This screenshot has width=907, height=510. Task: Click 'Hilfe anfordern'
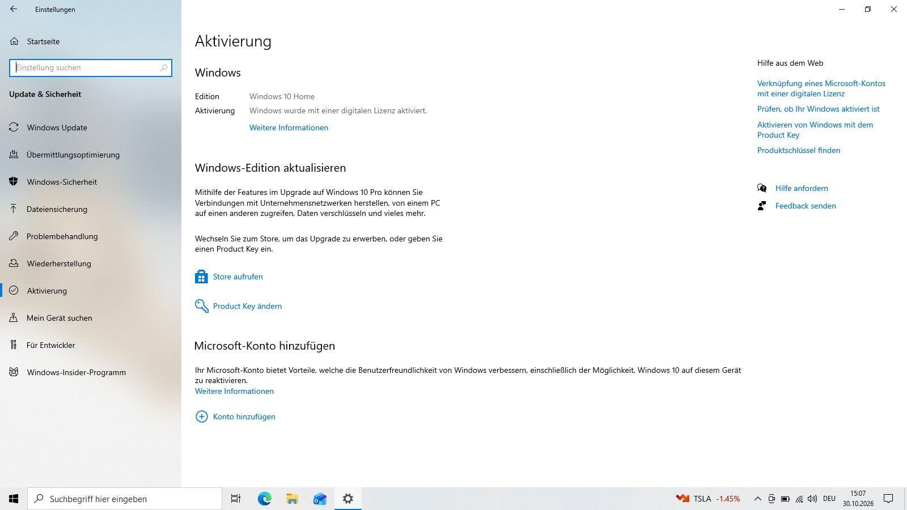click(802, 188)
